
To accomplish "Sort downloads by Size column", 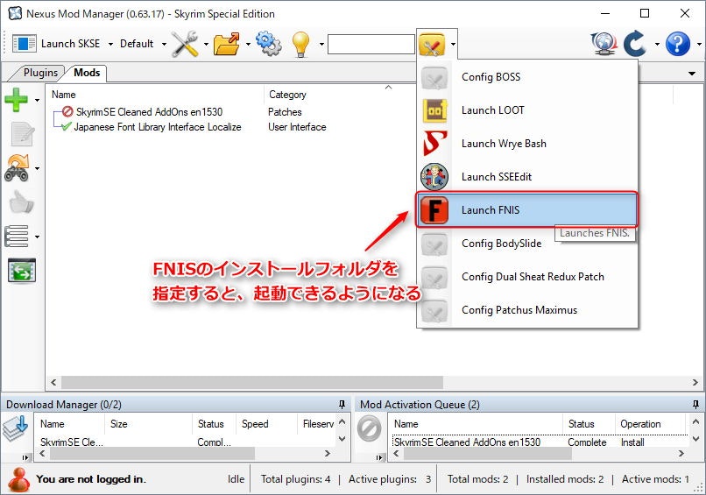I will pyautogui.click(x=119, y=424).
